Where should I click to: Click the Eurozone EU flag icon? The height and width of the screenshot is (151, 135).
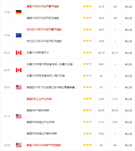pos(19,35)
